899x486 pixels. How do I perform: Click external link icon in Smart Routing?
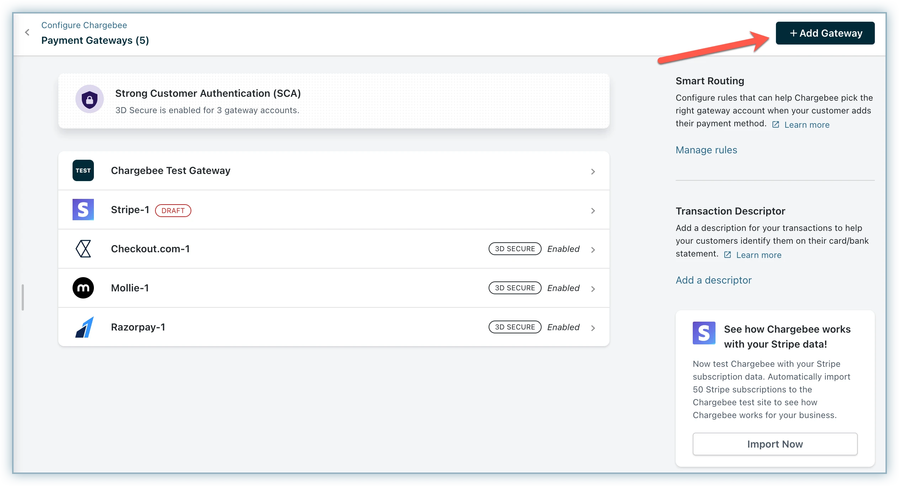(x=776, y=125)
